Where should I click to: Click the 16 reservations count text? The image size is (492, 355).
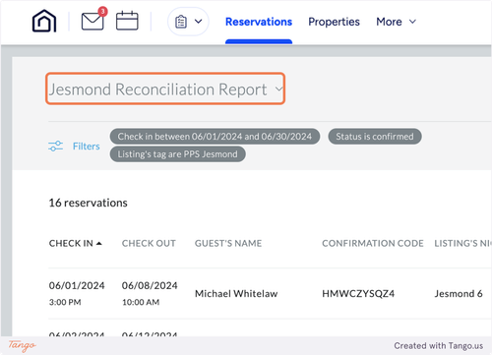coord(88,203)
